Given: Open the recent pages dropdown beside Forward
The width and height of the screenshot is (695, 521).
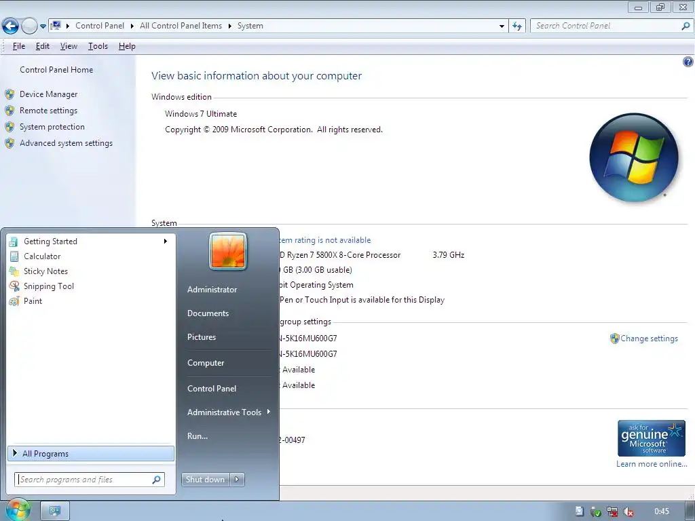Looking at the screenshot, I should pyautogui.click(x=43, y=26).
